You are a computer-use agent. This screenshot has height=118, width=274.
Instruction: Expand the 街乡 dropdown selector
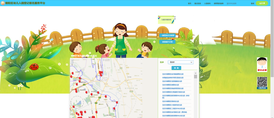coord(181,62)
